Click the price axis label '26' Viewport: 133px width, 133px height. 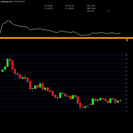coord(126,99)
